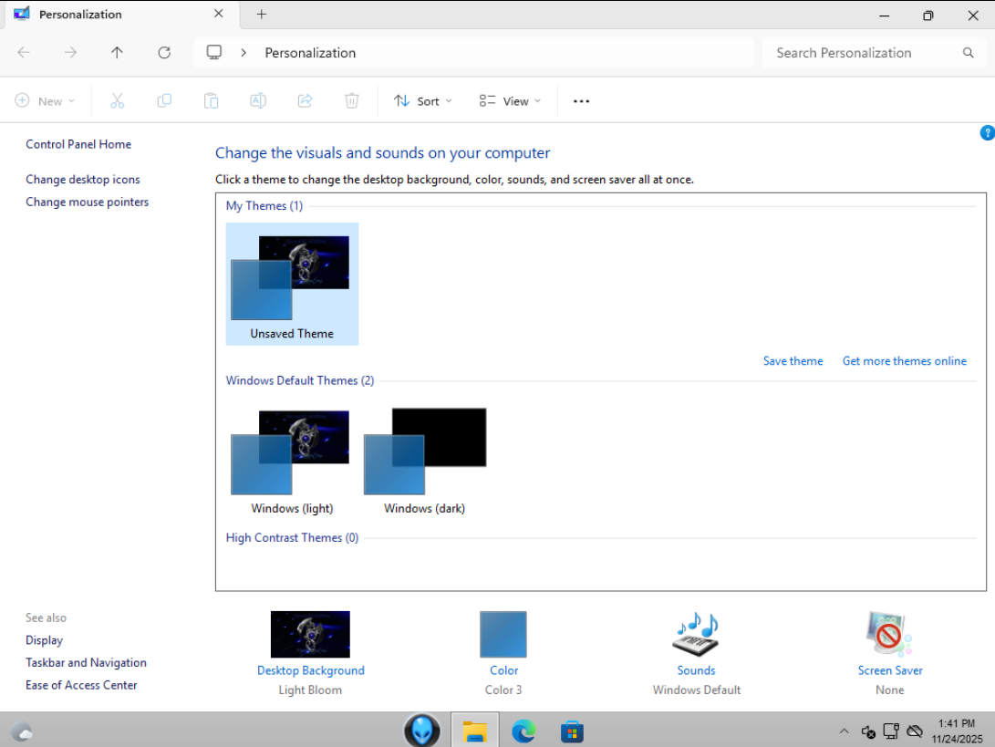The height and width of the screenshot is (747, 995).
Task: Open File Explorer from the taskbar
Action: point(474,731)
